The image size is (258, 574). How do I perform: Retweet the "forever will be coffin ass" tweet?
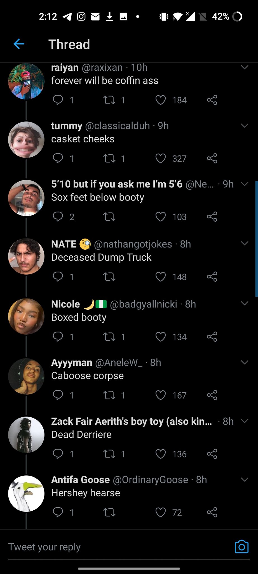[x=109, y=100]
